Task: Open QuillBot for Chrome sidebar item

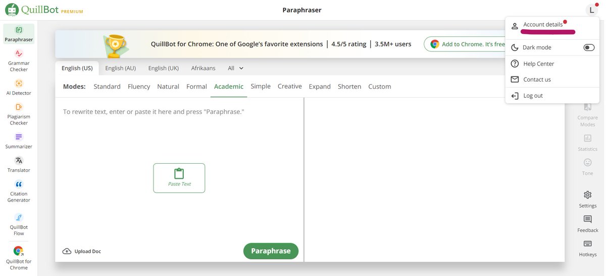Action: click(x=19, y=258)
